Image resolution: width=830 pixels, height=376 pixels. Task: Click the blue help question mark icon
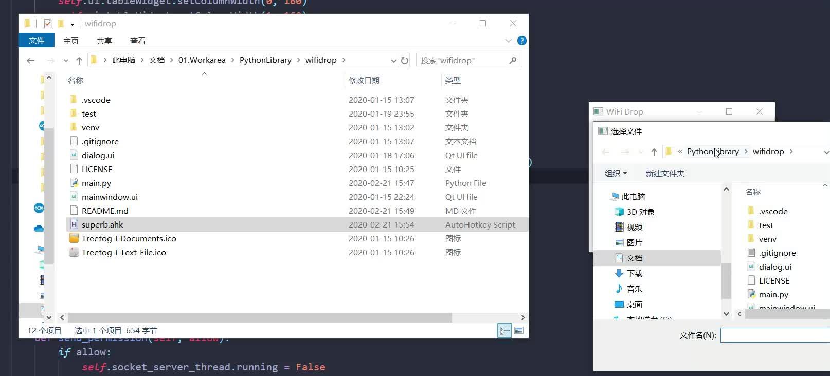tap(521, 41)
